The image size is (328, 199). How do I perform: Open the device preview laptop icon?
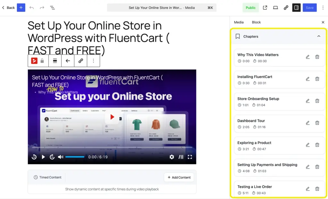275,8
